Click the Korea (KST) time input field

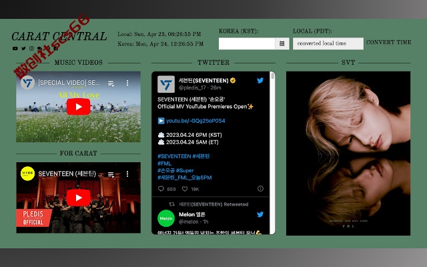[x=247, y=43]
